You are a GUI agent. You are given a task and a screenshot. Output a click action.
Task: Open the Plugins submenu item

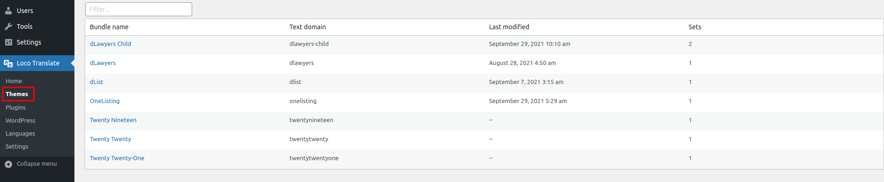tap(15, 107)
